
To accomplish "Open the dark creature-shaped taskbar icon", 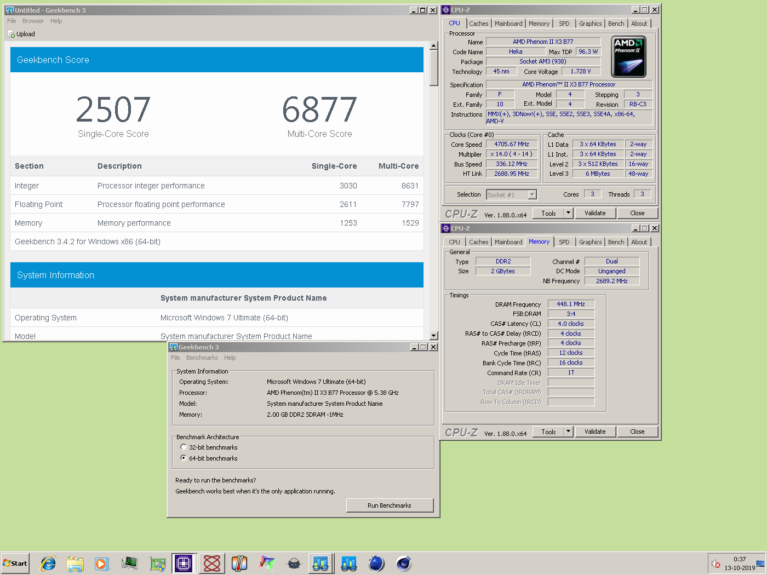I will pos(294,563).
